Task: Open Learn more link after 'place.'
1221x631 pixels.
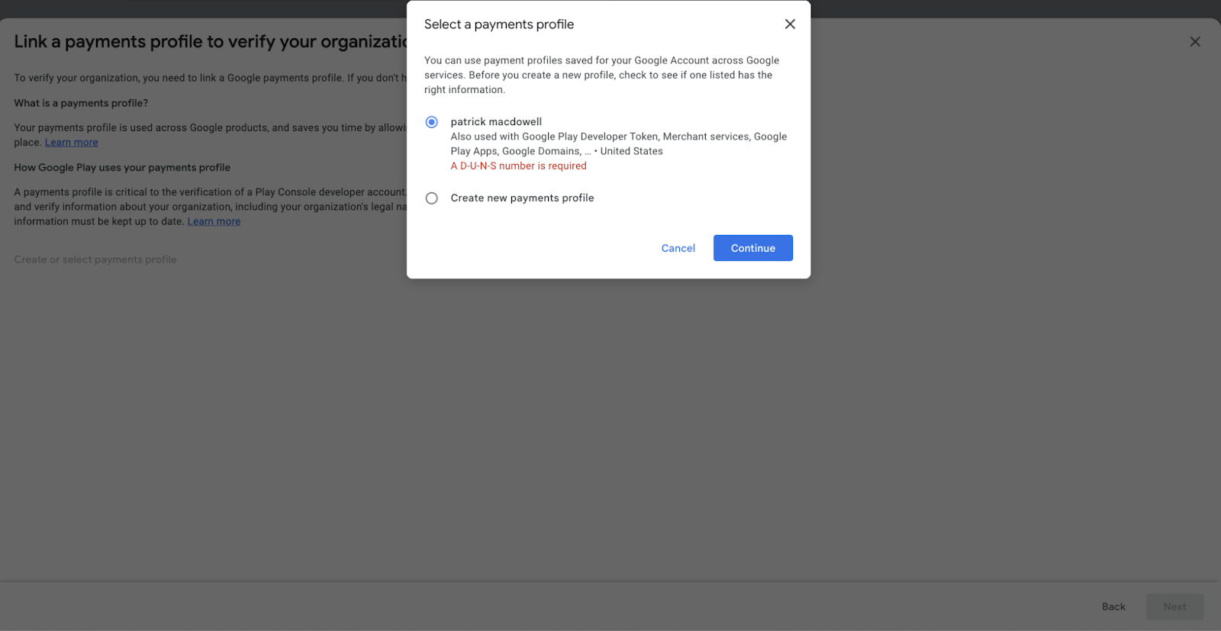Action: [72, 143]
